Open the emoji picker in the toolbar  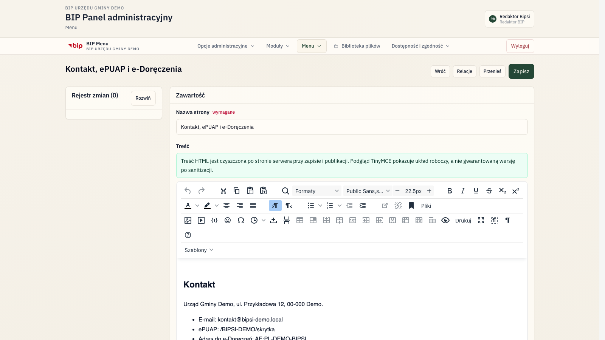click(x=228, y=220)
